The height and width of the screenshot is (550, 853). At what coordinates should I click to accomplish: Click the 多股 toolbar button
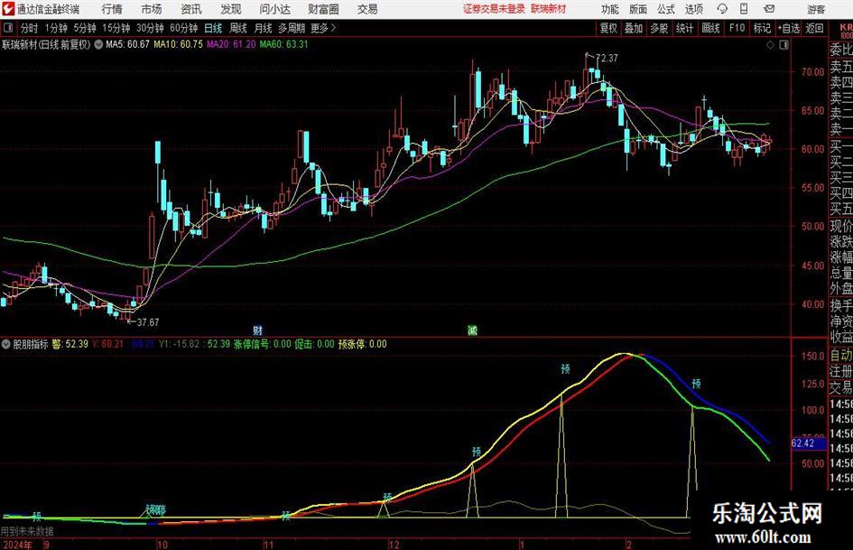(659, 28)
